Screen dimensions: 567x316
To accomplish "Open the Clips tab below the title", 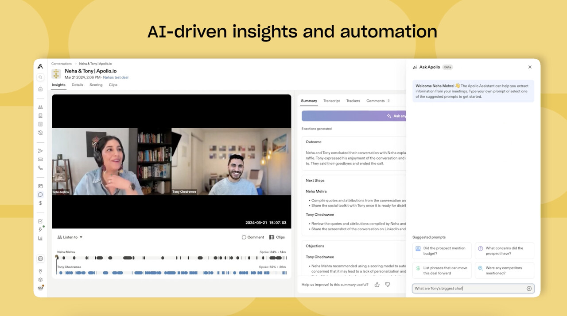I will 113,85.
